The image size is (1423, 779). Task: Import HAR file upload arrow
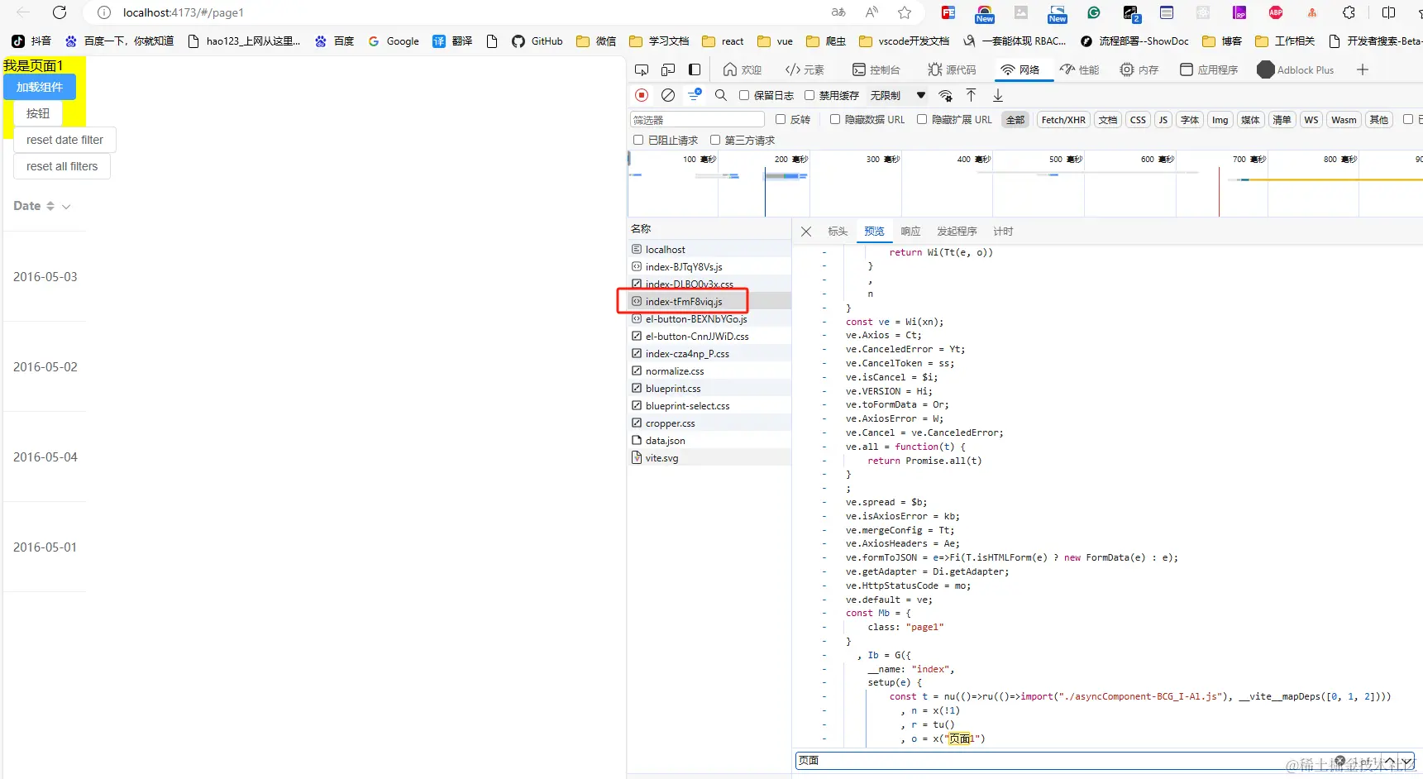click(x=972, y=95)
